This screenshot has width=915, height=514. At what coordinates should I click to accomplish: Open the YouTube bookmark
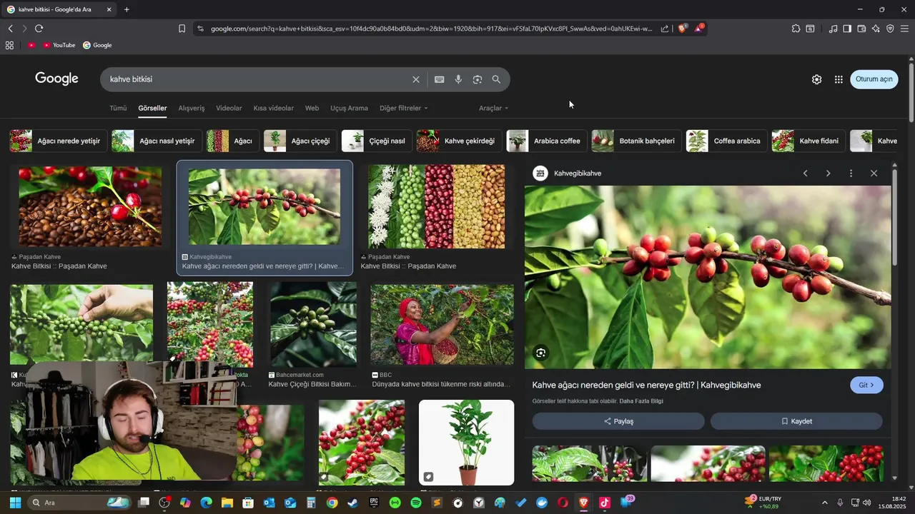59,45
